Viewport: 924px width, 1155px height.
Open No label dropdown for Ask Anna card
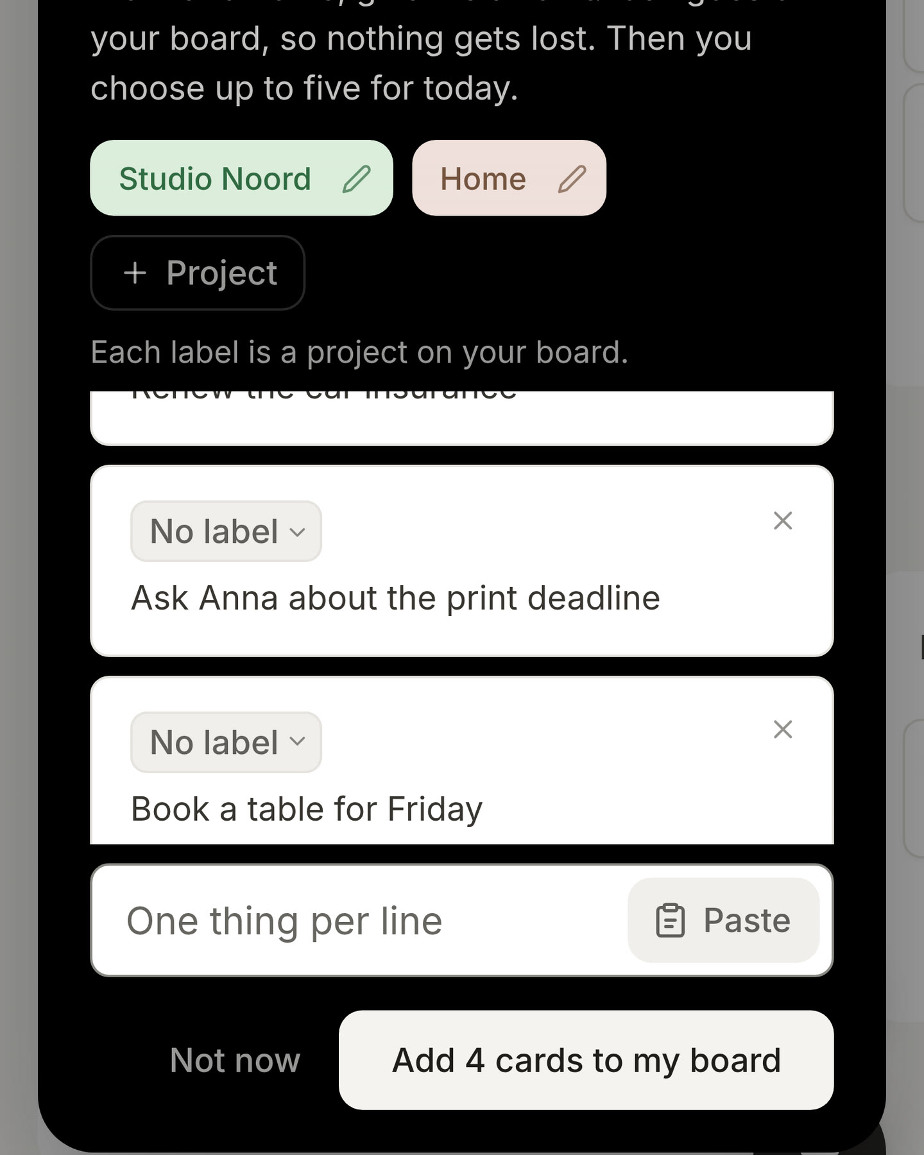click(226, 531)
